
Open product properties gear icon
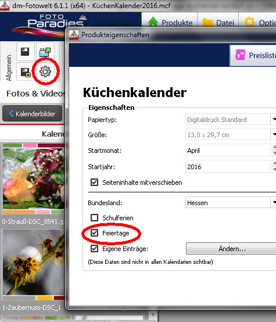click(45, 71)
